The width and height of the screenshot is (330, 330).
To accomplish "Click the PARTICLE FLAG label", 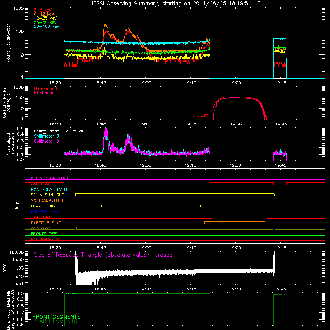I will [x=46, y=222].
